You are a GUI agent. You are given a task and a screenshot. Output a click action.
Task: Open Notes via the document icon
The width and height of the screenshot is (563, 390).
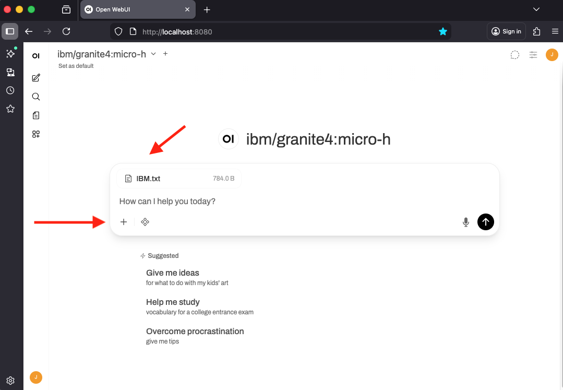(x=35, y=115)
